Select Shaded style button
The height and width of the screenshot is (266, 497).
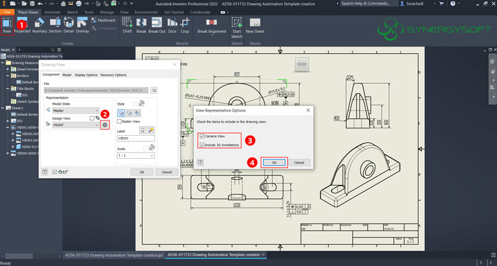pos(137,113)
